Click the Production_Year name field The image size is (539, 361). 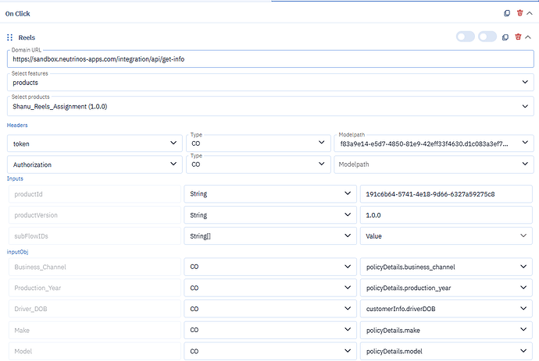click(x=95, y=288)
